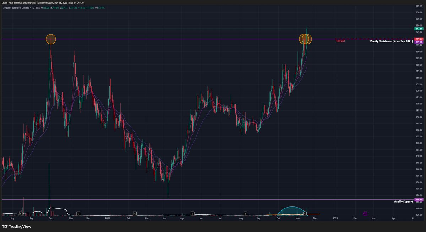Screen dimensions: 426x232
Task: Select the Weekly Support label
Action: point(403,202)
